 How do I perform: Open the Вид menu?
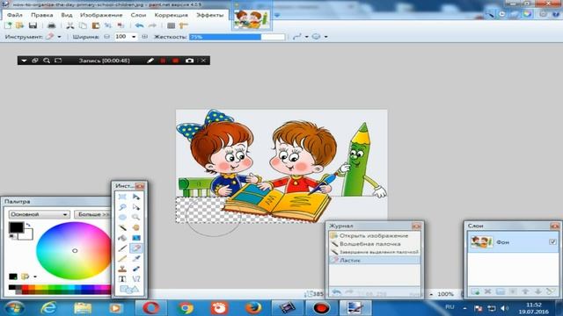tap(67, 15)
